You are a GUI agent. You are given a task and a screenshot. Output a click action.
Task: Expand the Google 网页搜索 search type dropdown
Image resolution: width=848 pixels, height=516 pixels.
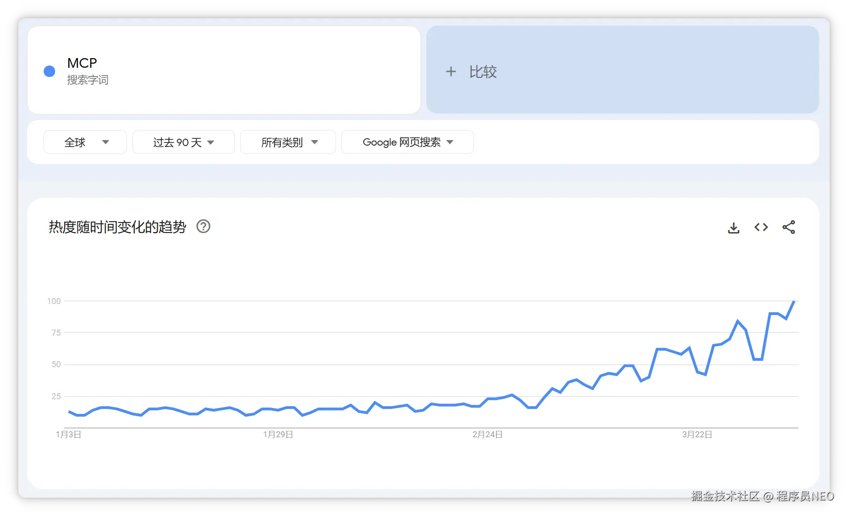pyautogui.click(x=407, y=142)
